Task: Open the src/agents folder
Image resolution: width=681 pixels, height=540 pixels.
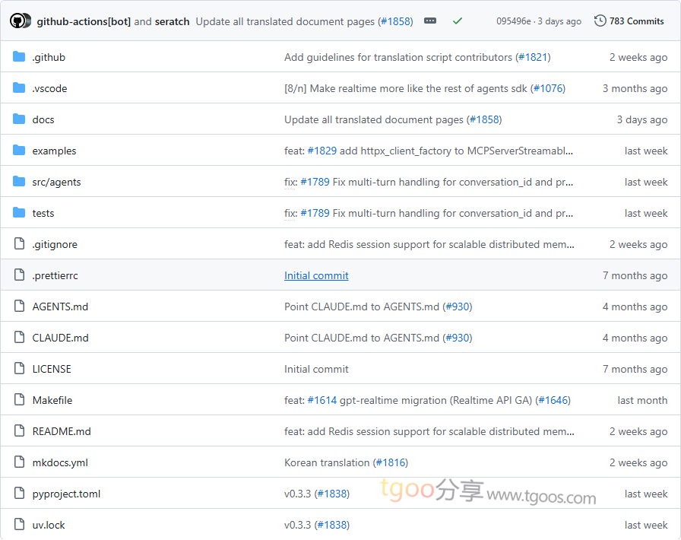Action: click(x=56, y=182)
